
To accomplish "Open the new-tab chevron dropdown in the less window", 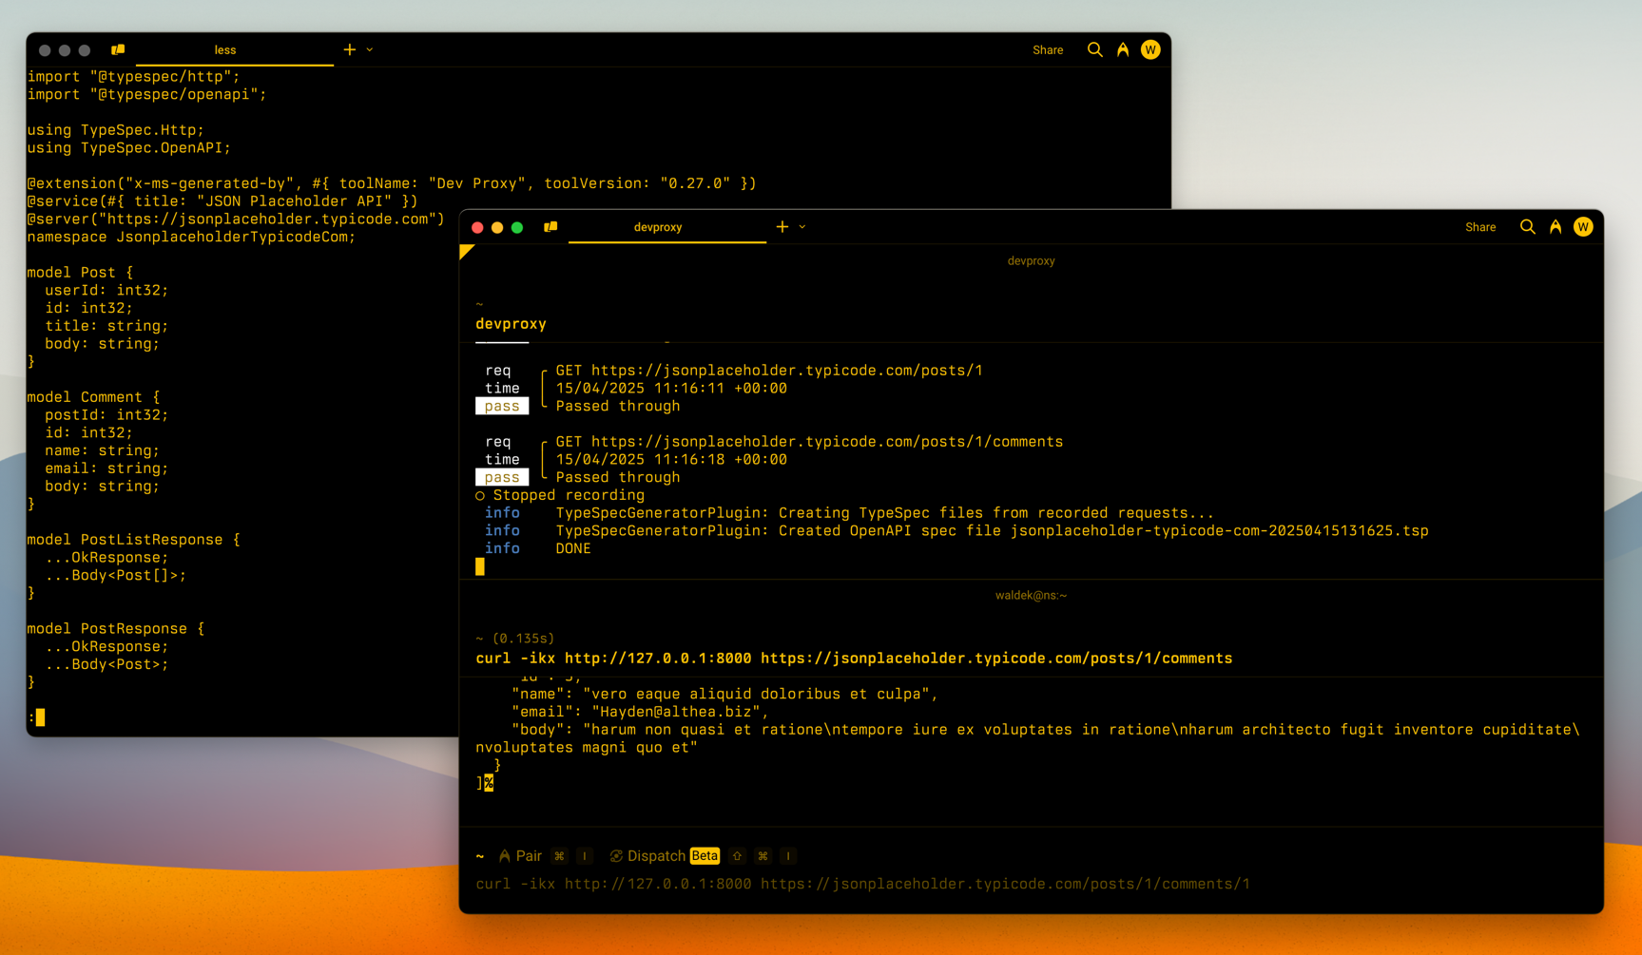I will click(370, 49).
